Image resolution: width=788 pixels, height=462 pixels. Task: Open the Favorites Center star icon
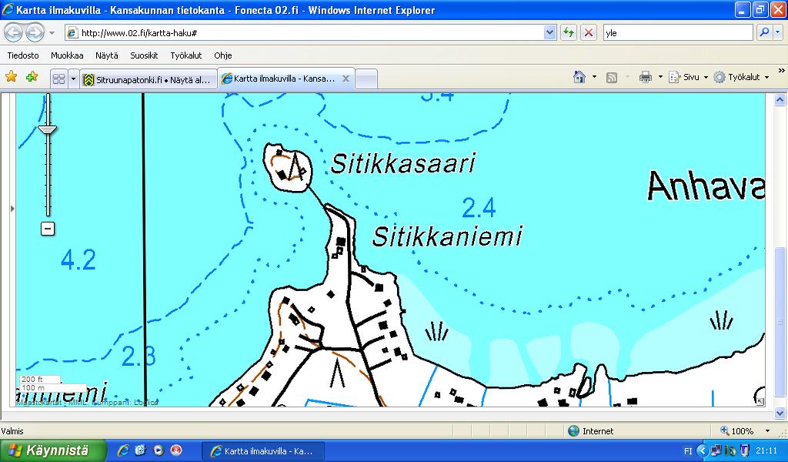click(x=11, y=77)
